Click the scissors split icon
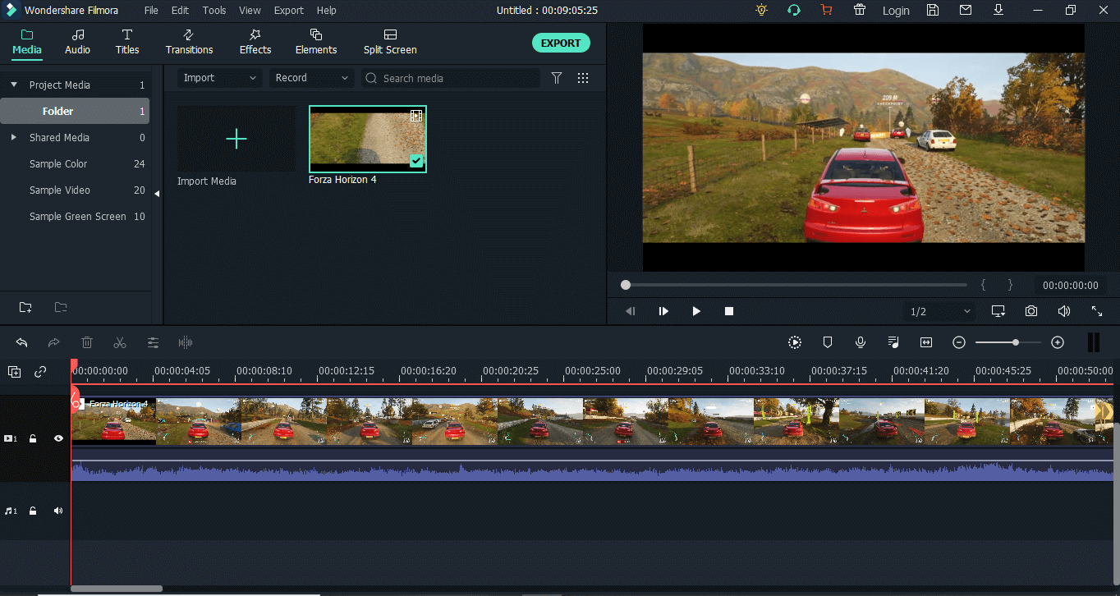1120x596 pixels. (x=120, y=342)
